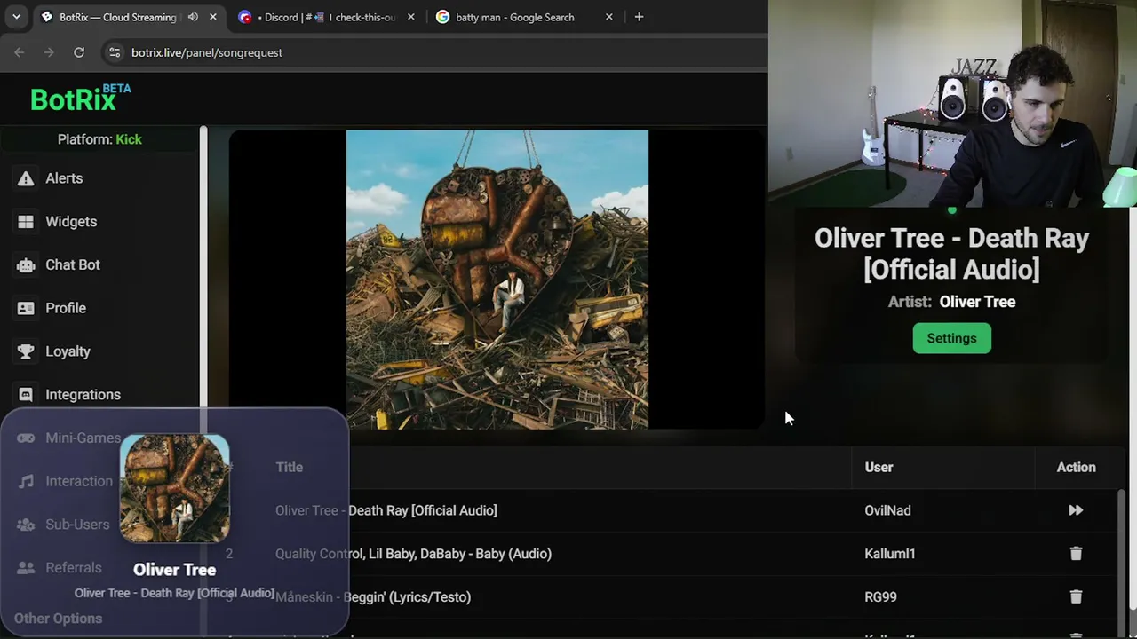1137x639 pixels.
Task: Click the Platform: Kick label
Action: [x=99, y=139]
